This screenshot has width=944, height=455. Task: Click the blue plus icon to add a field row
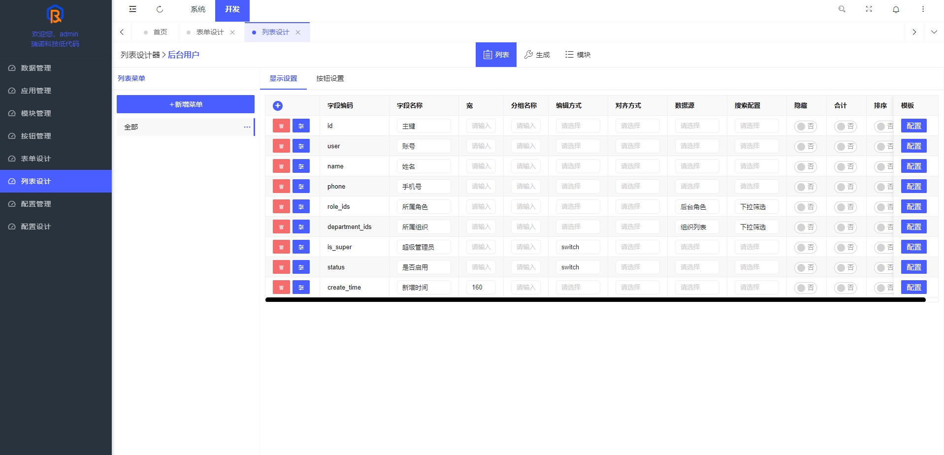[x=278, y=106]
